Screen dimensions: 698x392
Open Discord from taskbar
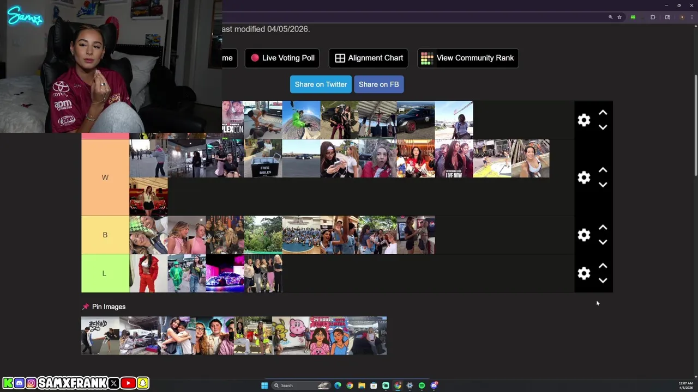tap(434, 385)
